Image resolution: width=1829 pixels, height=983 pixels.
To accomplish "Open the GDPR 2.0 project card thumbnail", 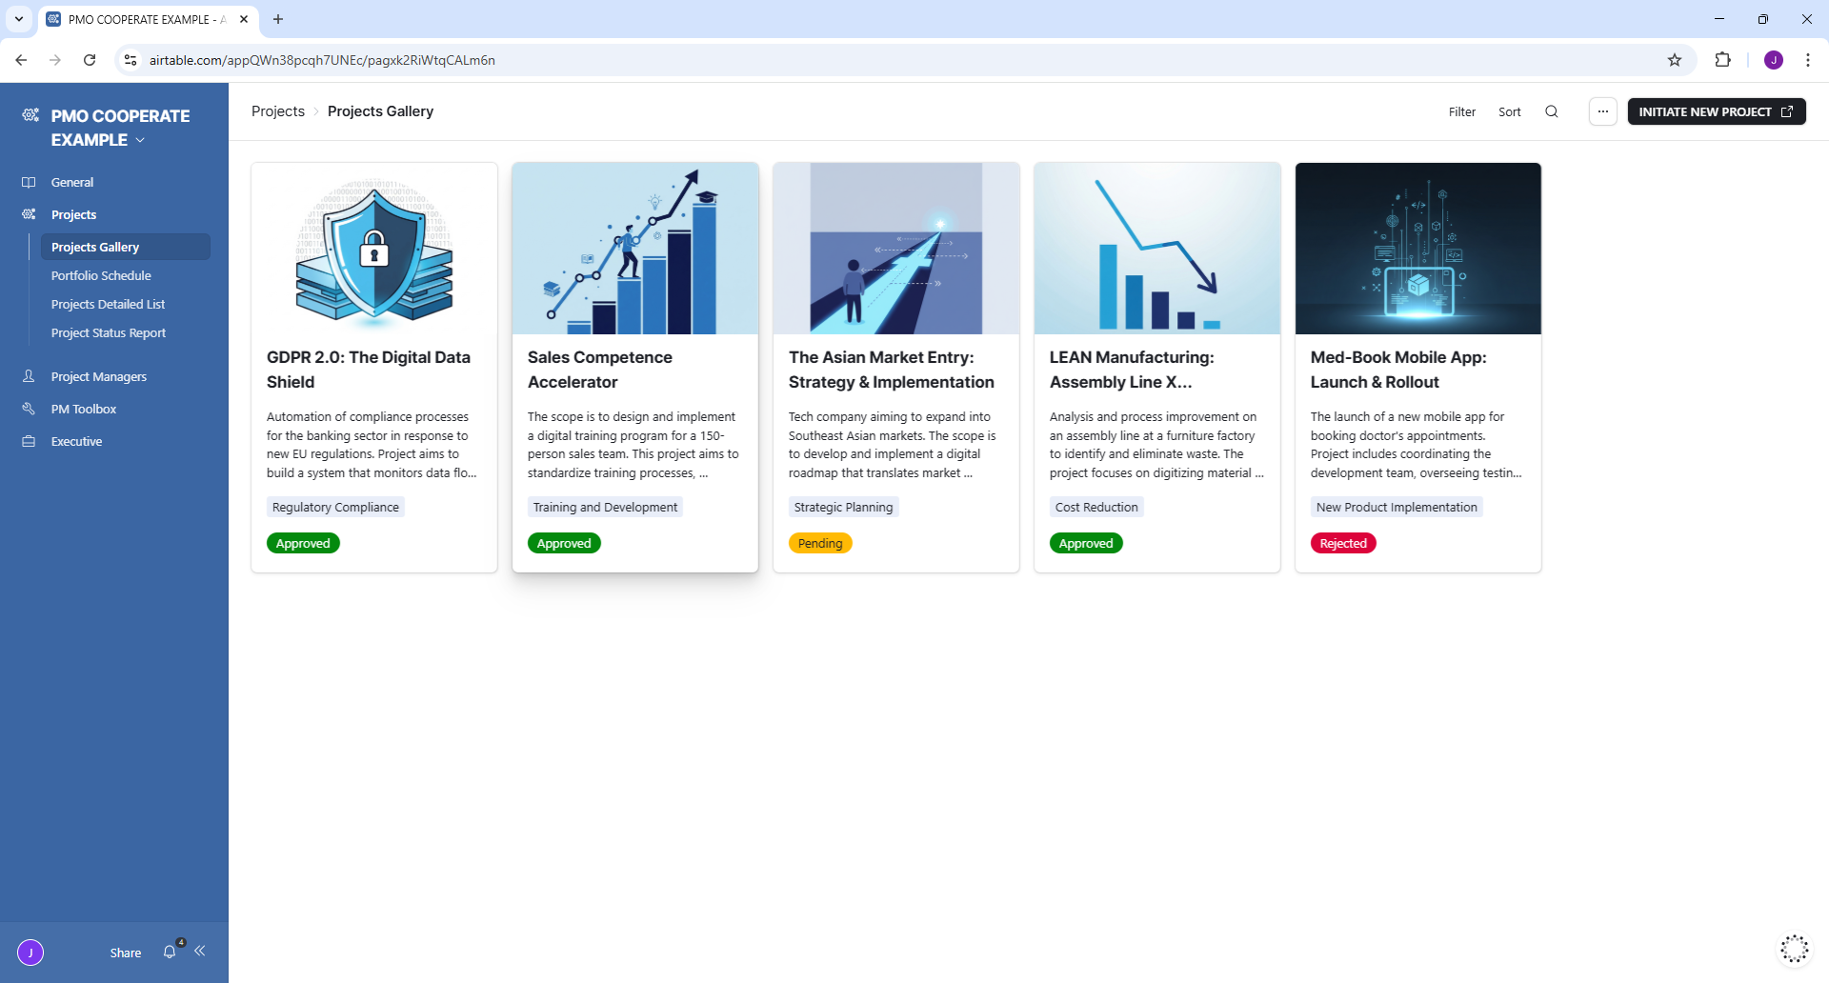I will (374, 249).
